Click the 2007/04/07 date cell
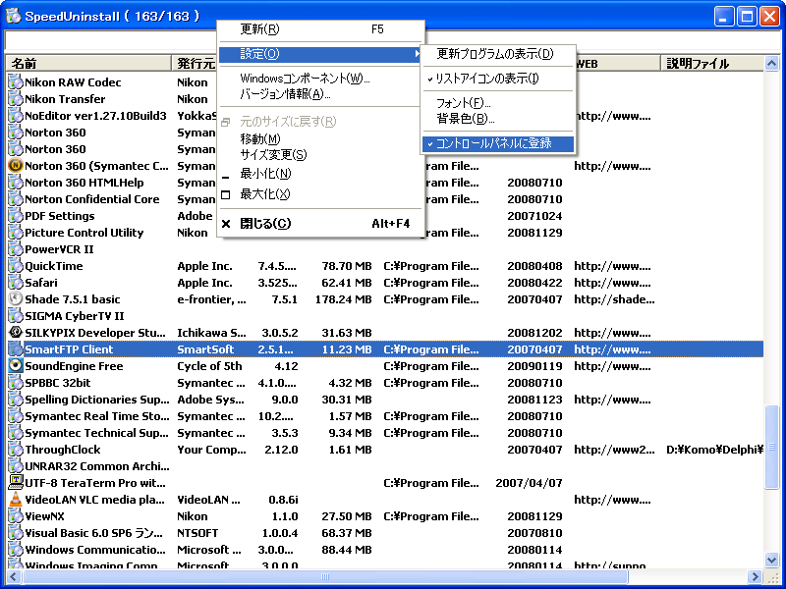The height and width of the screenshot is (589, 786). (x=529, y=483)
